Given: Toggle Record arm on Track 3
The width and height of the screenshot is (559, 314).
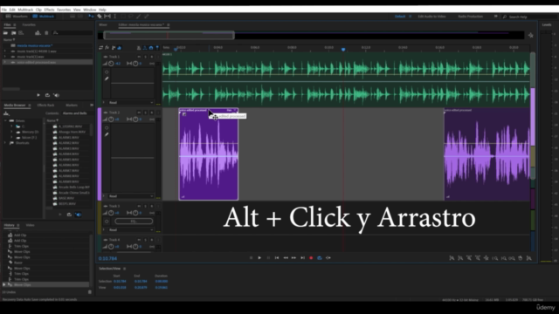Looking at the screenshot, I should click(152, 206).
